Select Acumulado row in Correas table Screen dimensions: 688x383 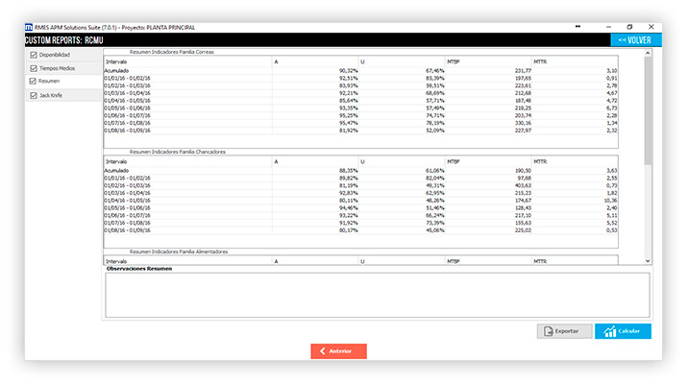tap(360, 71)
